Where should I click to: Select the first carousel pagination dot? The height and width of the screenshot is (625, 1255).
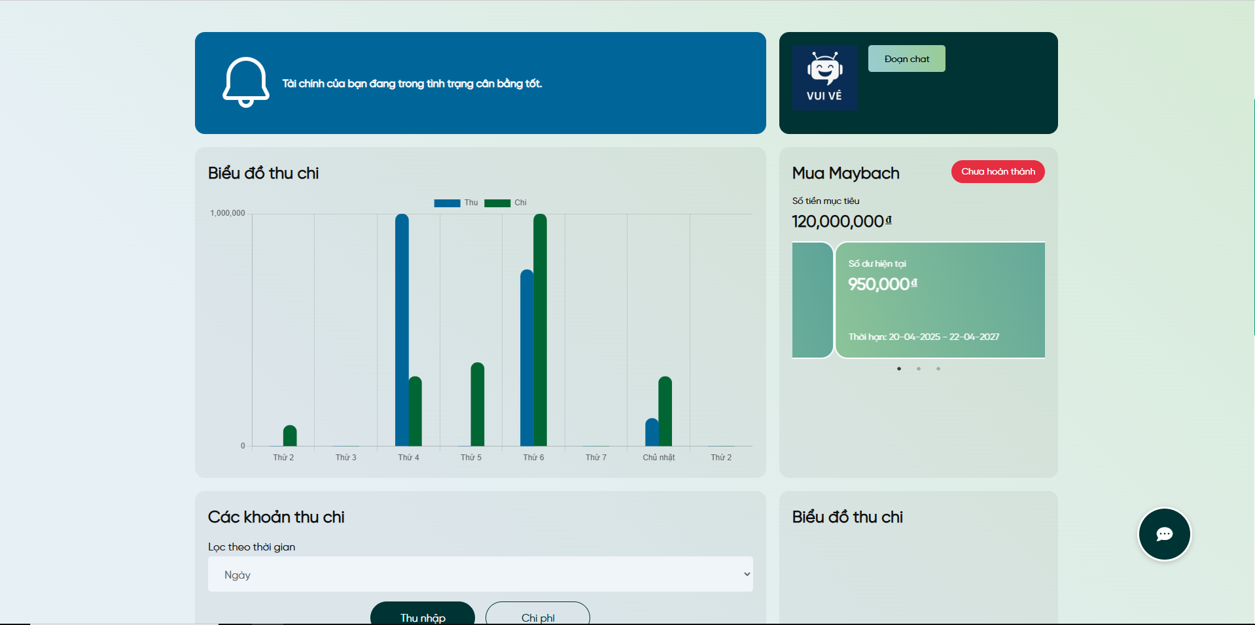pyautogui.click(x=899, y=369)
